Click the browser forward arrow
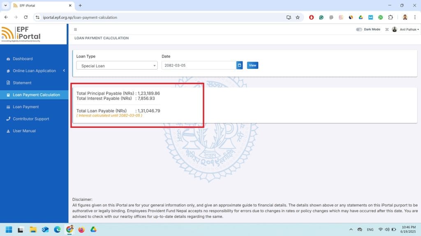 coord(16,17)
